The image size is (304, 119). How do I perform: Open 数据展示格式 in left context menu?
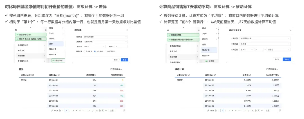pyautogui.click(x=31, y=45)
